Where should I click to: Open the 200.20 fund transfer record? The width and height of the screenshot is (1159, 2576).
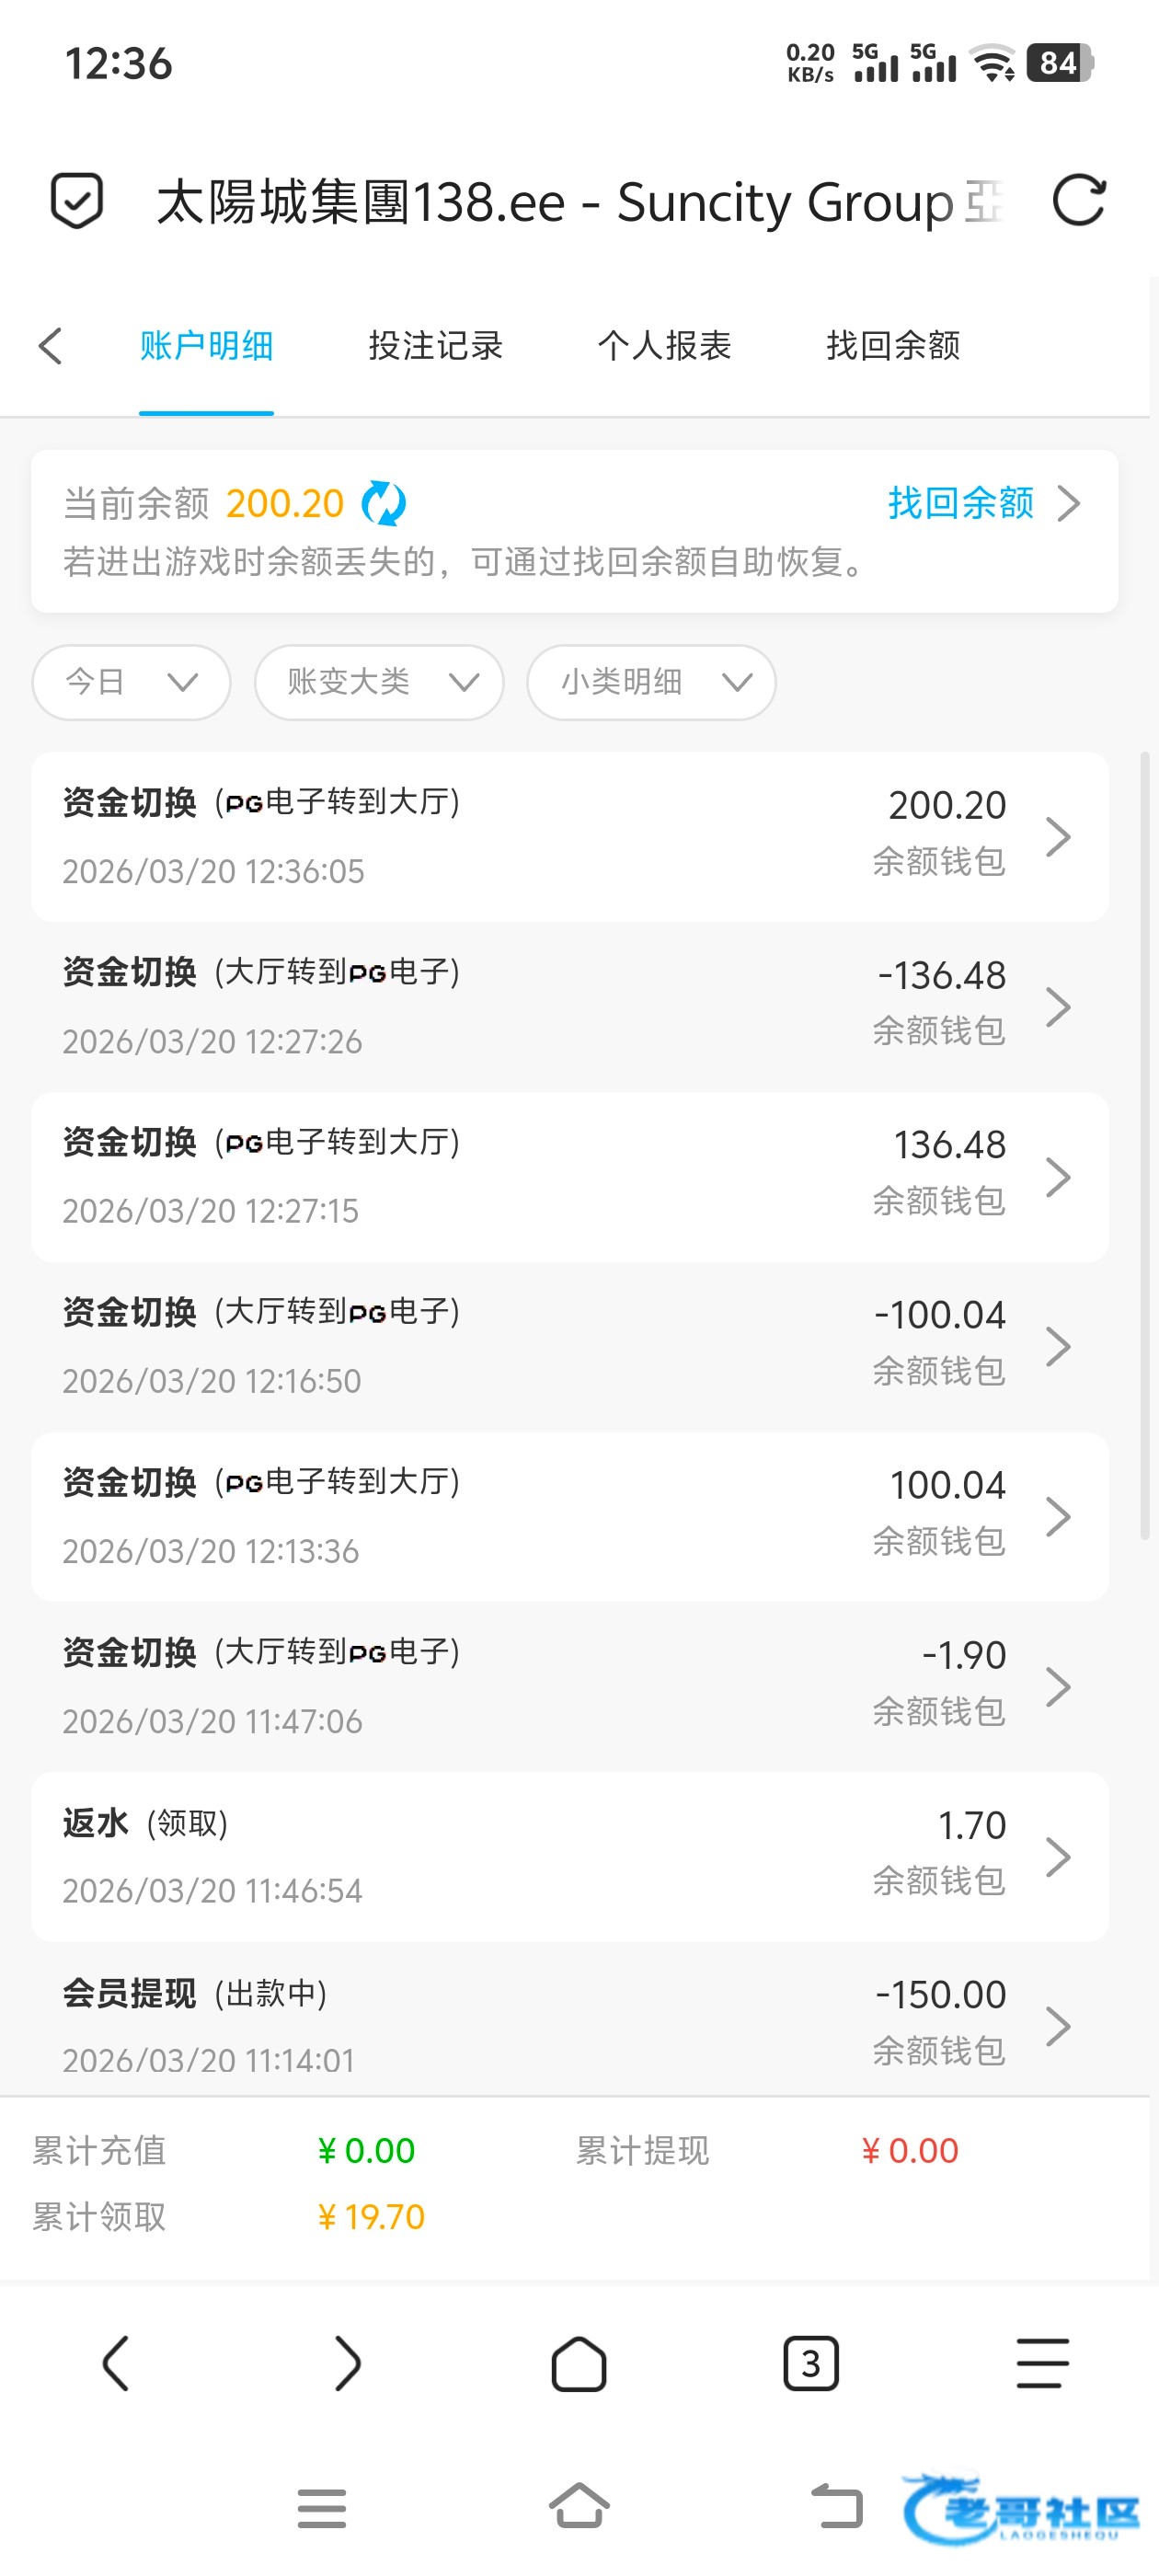coord(569,836)
